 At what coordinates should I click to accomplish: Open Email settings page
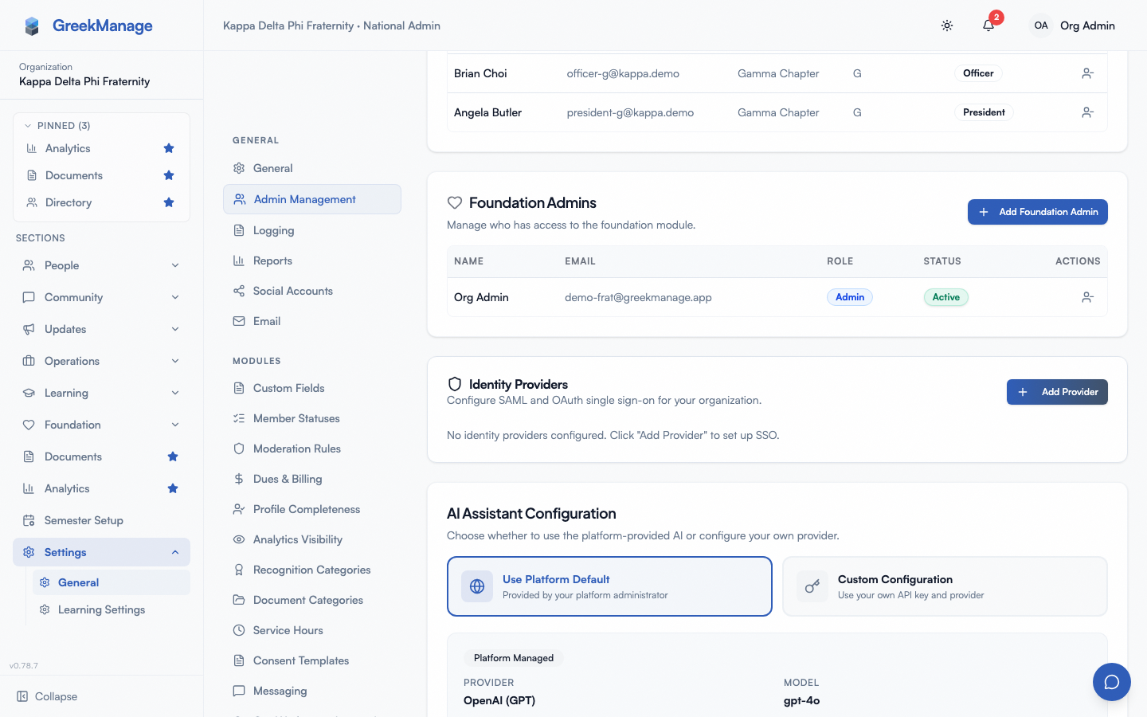(312, 321)
